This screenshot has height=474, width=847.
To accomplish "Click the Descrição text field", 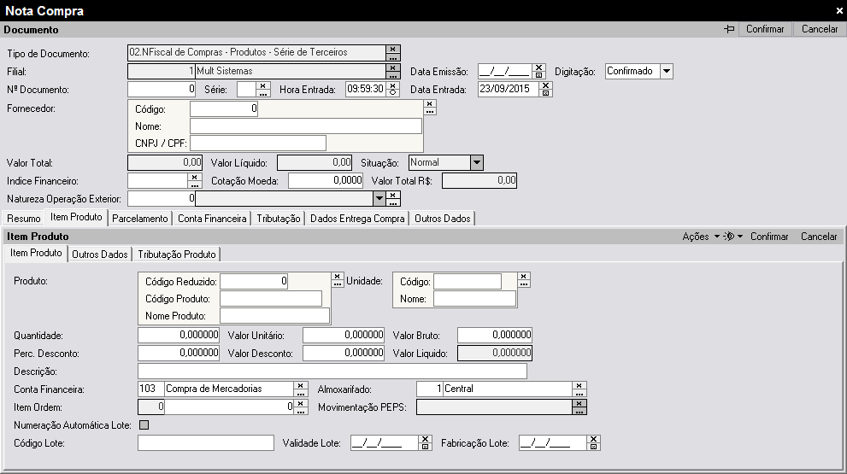I will 332,371.
